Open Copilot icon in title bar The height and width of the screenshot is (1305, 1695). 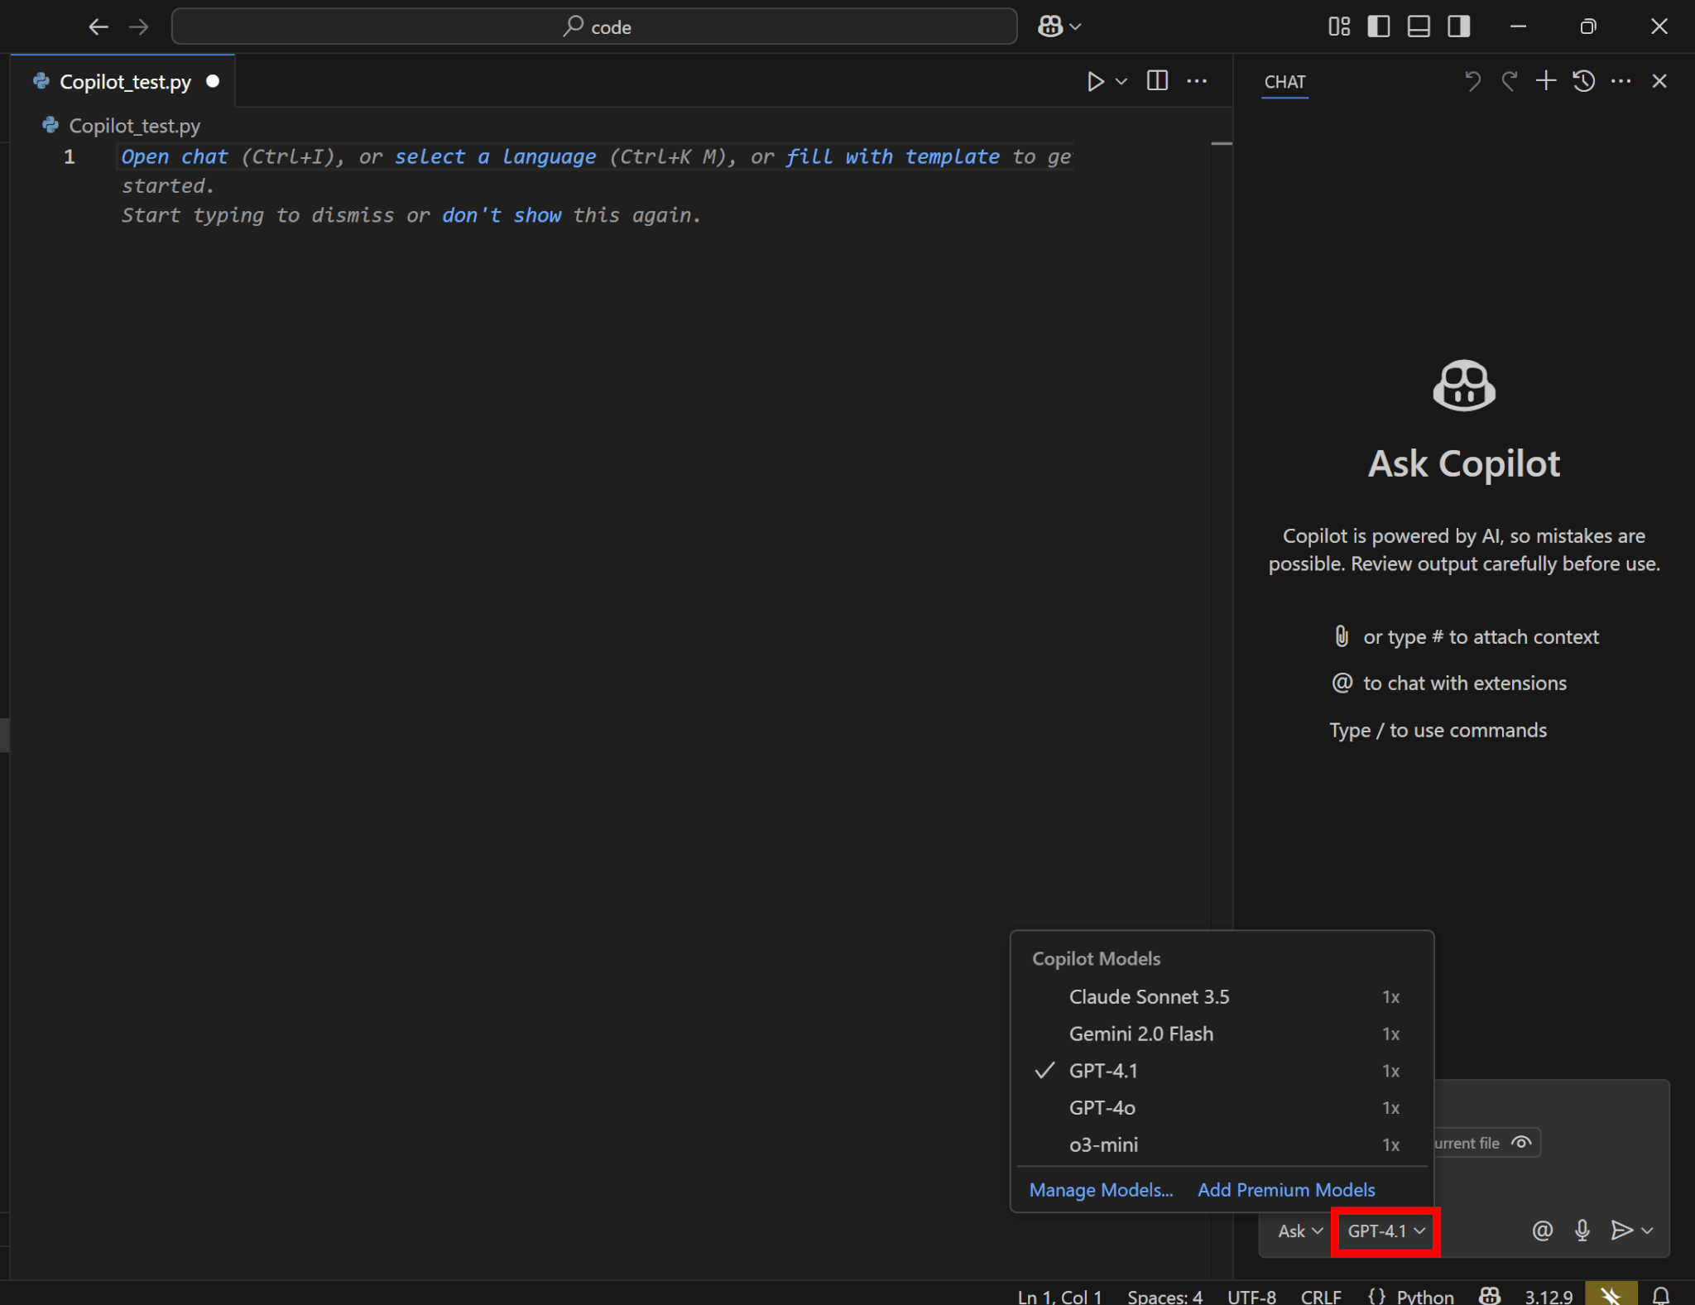(1050, 26)
